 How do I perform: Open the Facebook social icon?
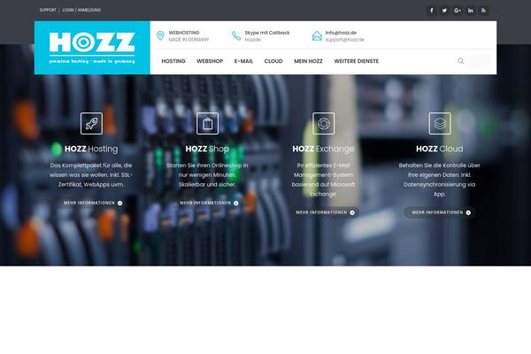[432, 11]
